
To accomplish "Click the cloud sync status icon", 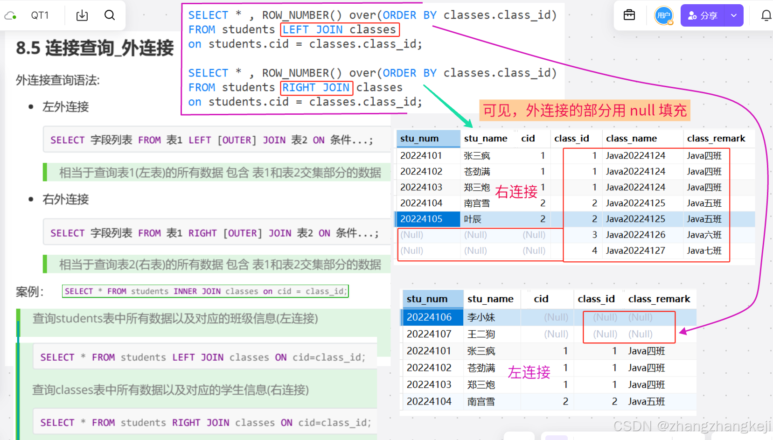I will pyautogui.click(x=10, y=15).
